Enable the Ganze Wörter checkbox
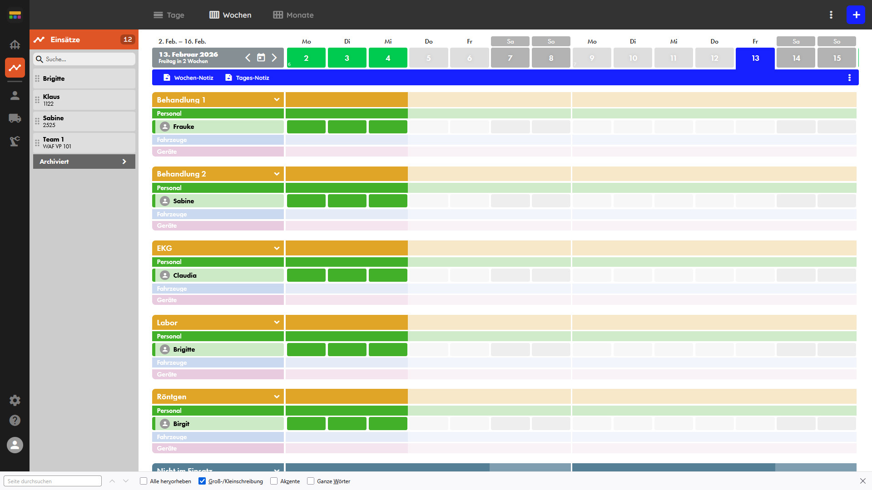The height and width of the screenshot is (490, 872). click(x=311, y=481)
